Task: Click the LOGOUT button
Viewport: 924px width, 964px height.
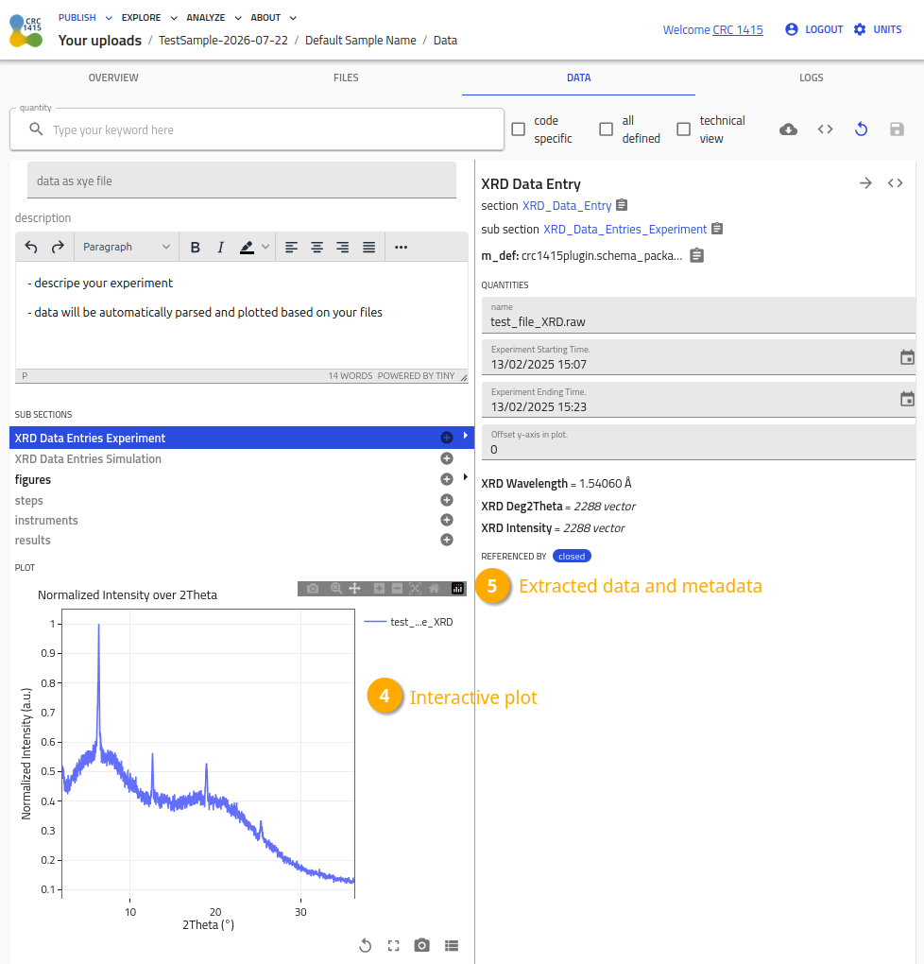Action: (814, 29)
